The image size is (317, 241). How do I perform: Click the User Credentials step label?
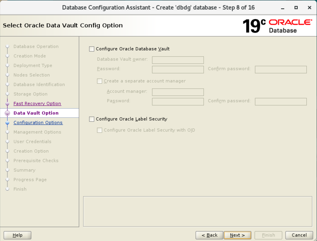[32, 142]
